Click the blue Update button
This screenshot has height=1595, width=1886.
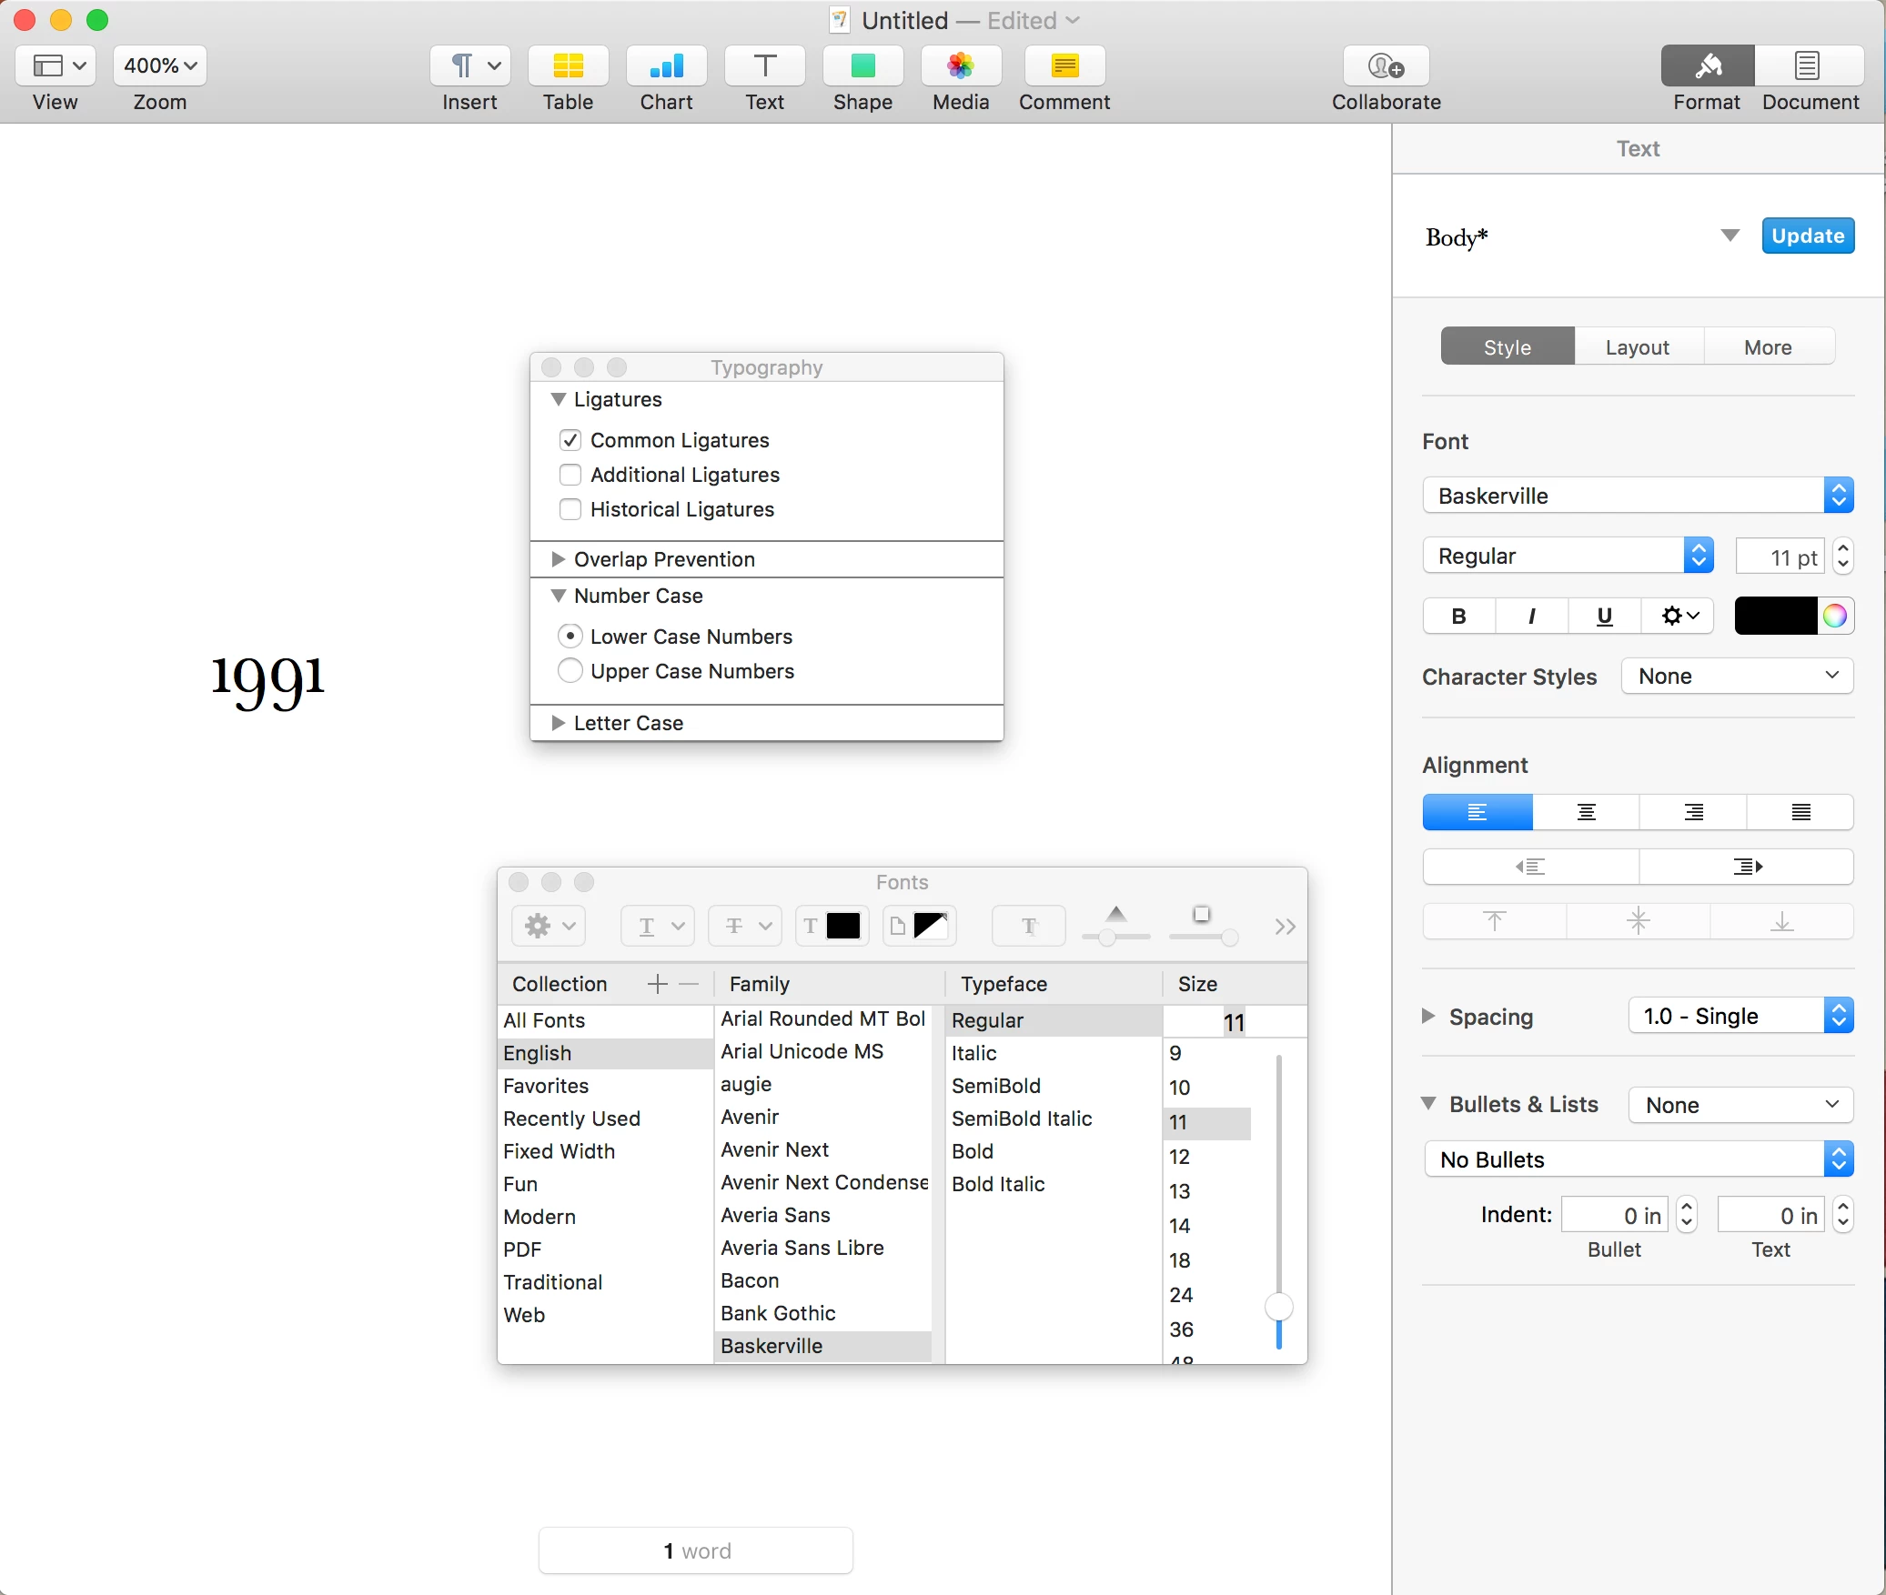point(1807,236)
